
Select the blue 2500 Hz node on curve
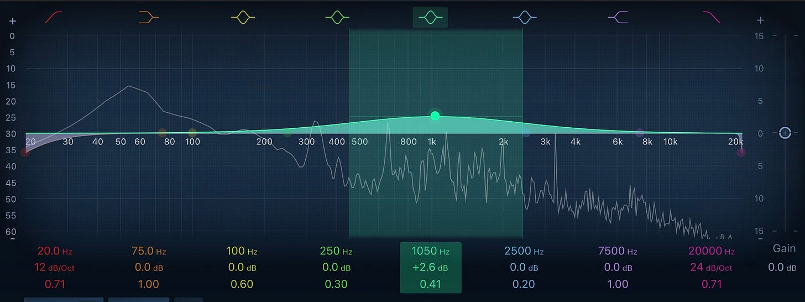coord(526,133)
